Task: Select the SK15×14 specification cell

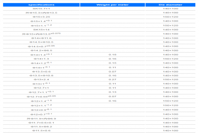Action: [x=41, y=30]
